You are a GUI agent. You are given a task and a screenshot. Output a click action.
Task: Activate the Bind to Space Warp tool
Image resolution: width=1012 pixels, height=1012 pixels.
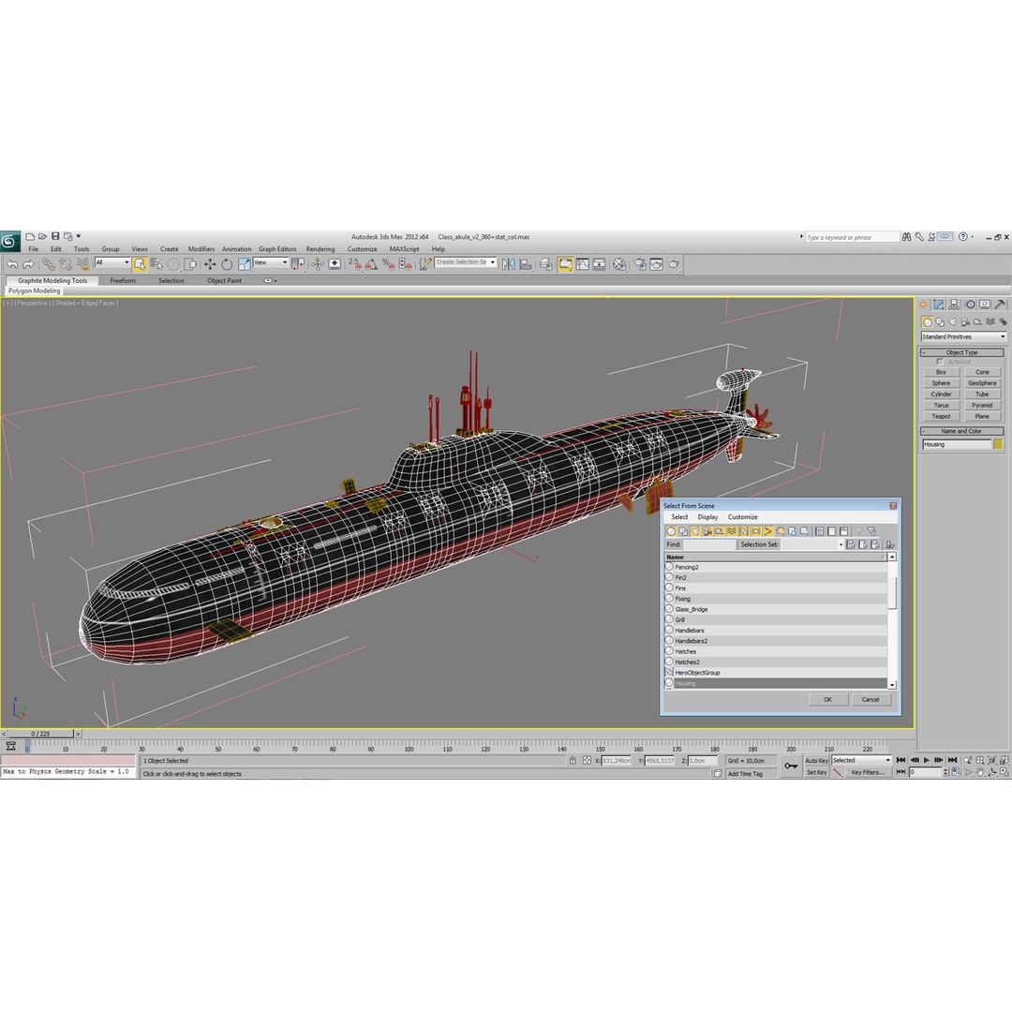click(x=82, y=264)
